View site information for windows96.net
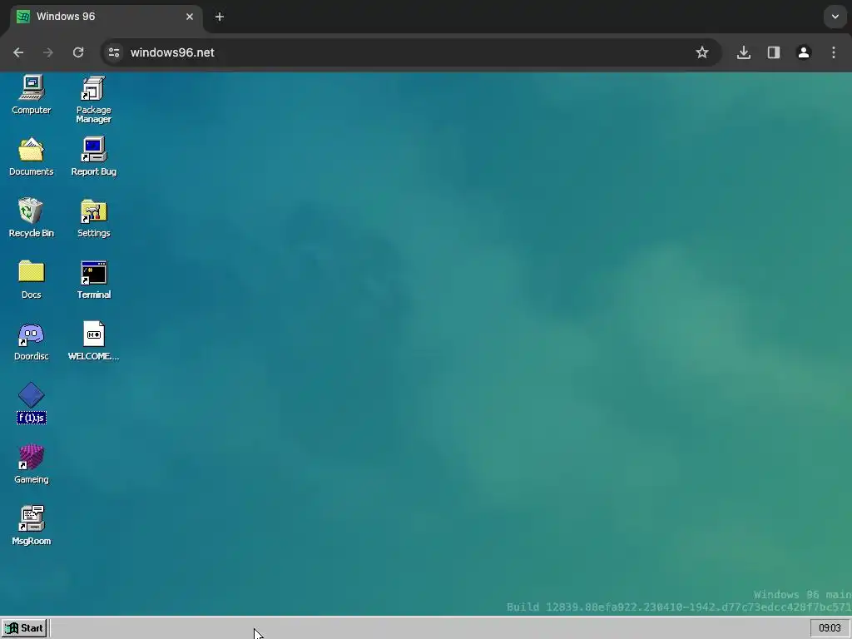 [x=113, y=52]
